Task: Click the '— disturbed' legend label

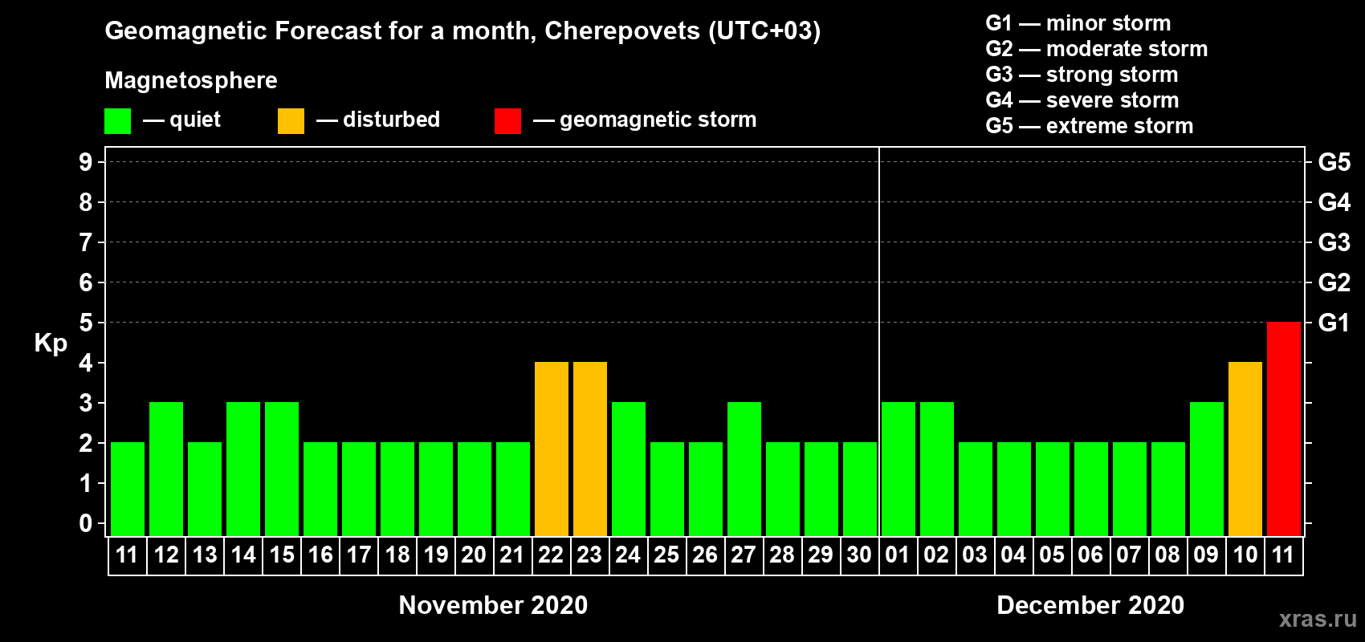Action: [x=378, y=120]
